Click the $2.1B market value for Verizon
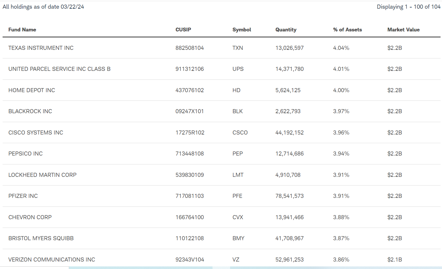 tap(394, 259)
